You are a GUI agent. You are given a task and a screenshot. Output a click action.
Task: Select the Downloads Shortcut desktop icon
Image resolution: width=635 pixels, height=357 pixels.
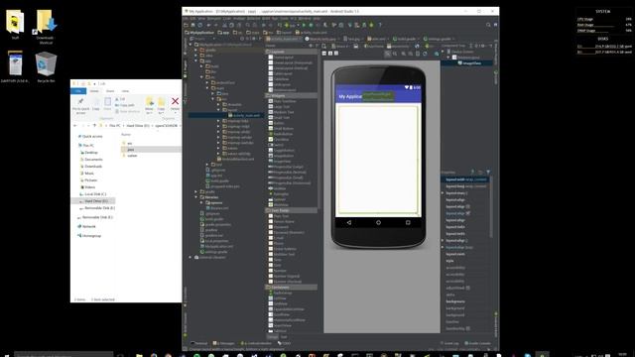46,27
